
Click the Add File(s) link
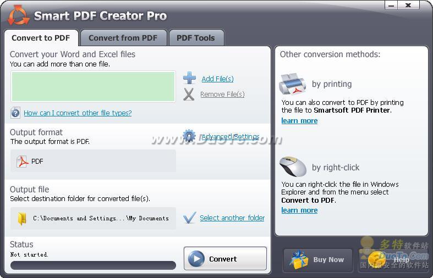(x=218, y=79)
